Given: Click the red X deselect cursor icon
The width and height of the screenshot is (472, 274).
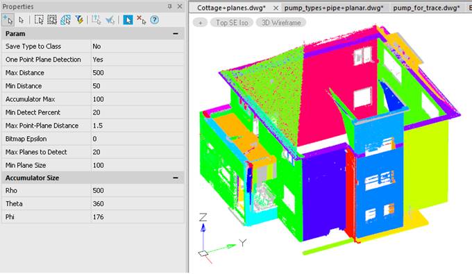Looking at the screenshot, I should point(141,20).
